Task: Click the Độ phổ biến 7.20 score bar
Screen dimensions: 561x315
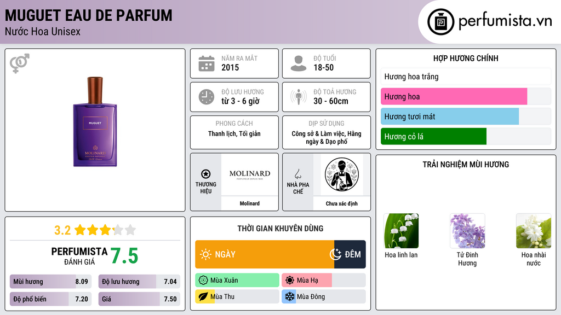Action: (51, 299)
